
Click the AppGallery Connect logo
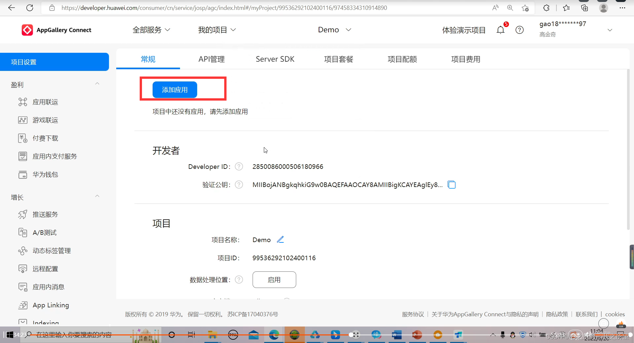(56, 30)
